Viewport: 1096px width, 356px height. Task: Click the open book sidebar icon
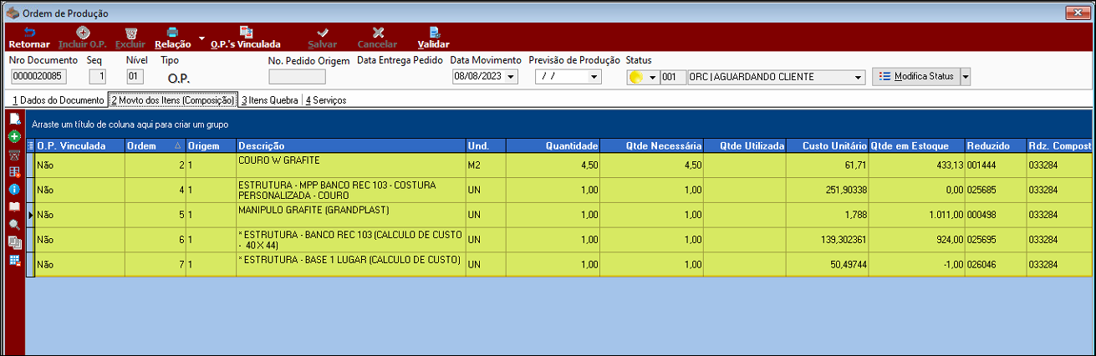(14, 207)
